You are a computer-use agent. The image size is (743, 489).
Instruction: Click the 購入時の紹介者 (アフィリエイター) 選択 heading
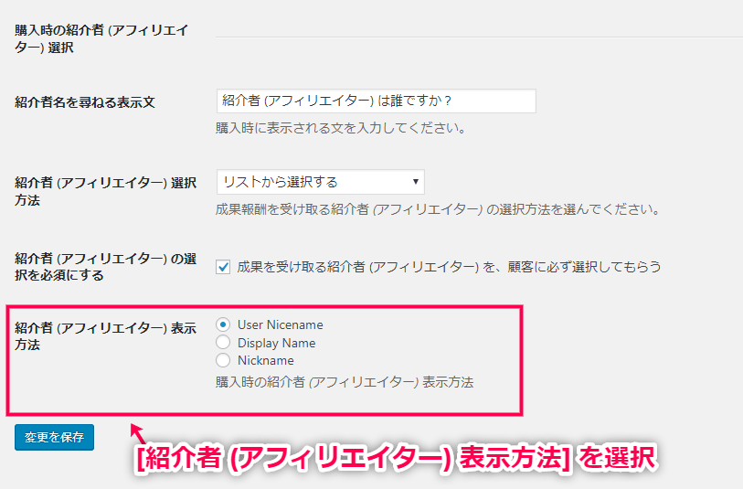pos(101,38)
